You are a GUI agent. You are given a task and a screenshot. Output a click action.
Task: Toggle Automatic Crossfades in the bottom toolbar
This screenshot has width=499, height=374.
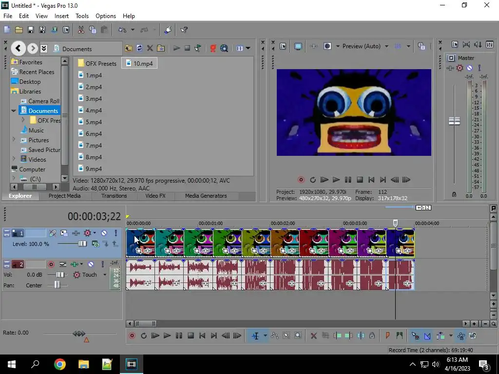(x=427, y=336)
